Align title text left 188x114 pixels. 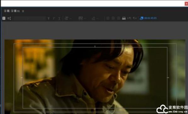pyautogui.click(x=108, y=18)
